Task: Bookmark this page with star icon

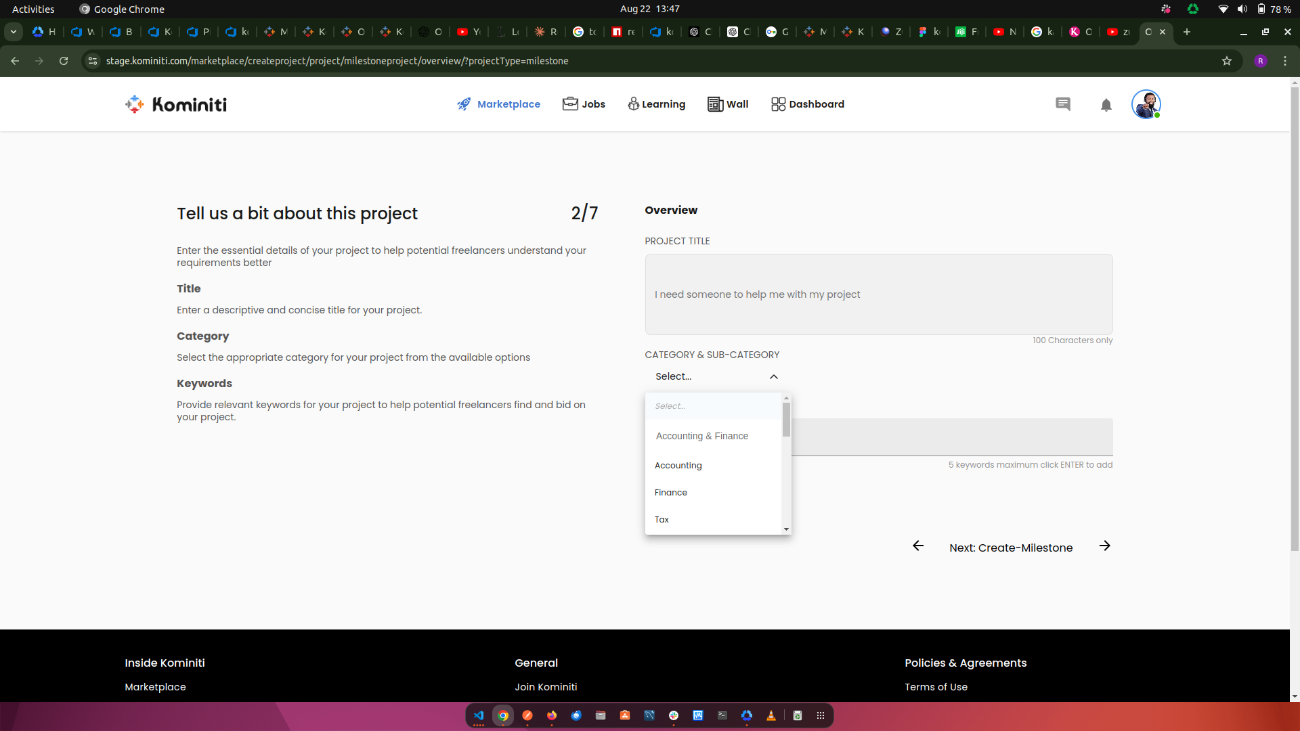Action: pyautogui.click(x=1226, y=61)
